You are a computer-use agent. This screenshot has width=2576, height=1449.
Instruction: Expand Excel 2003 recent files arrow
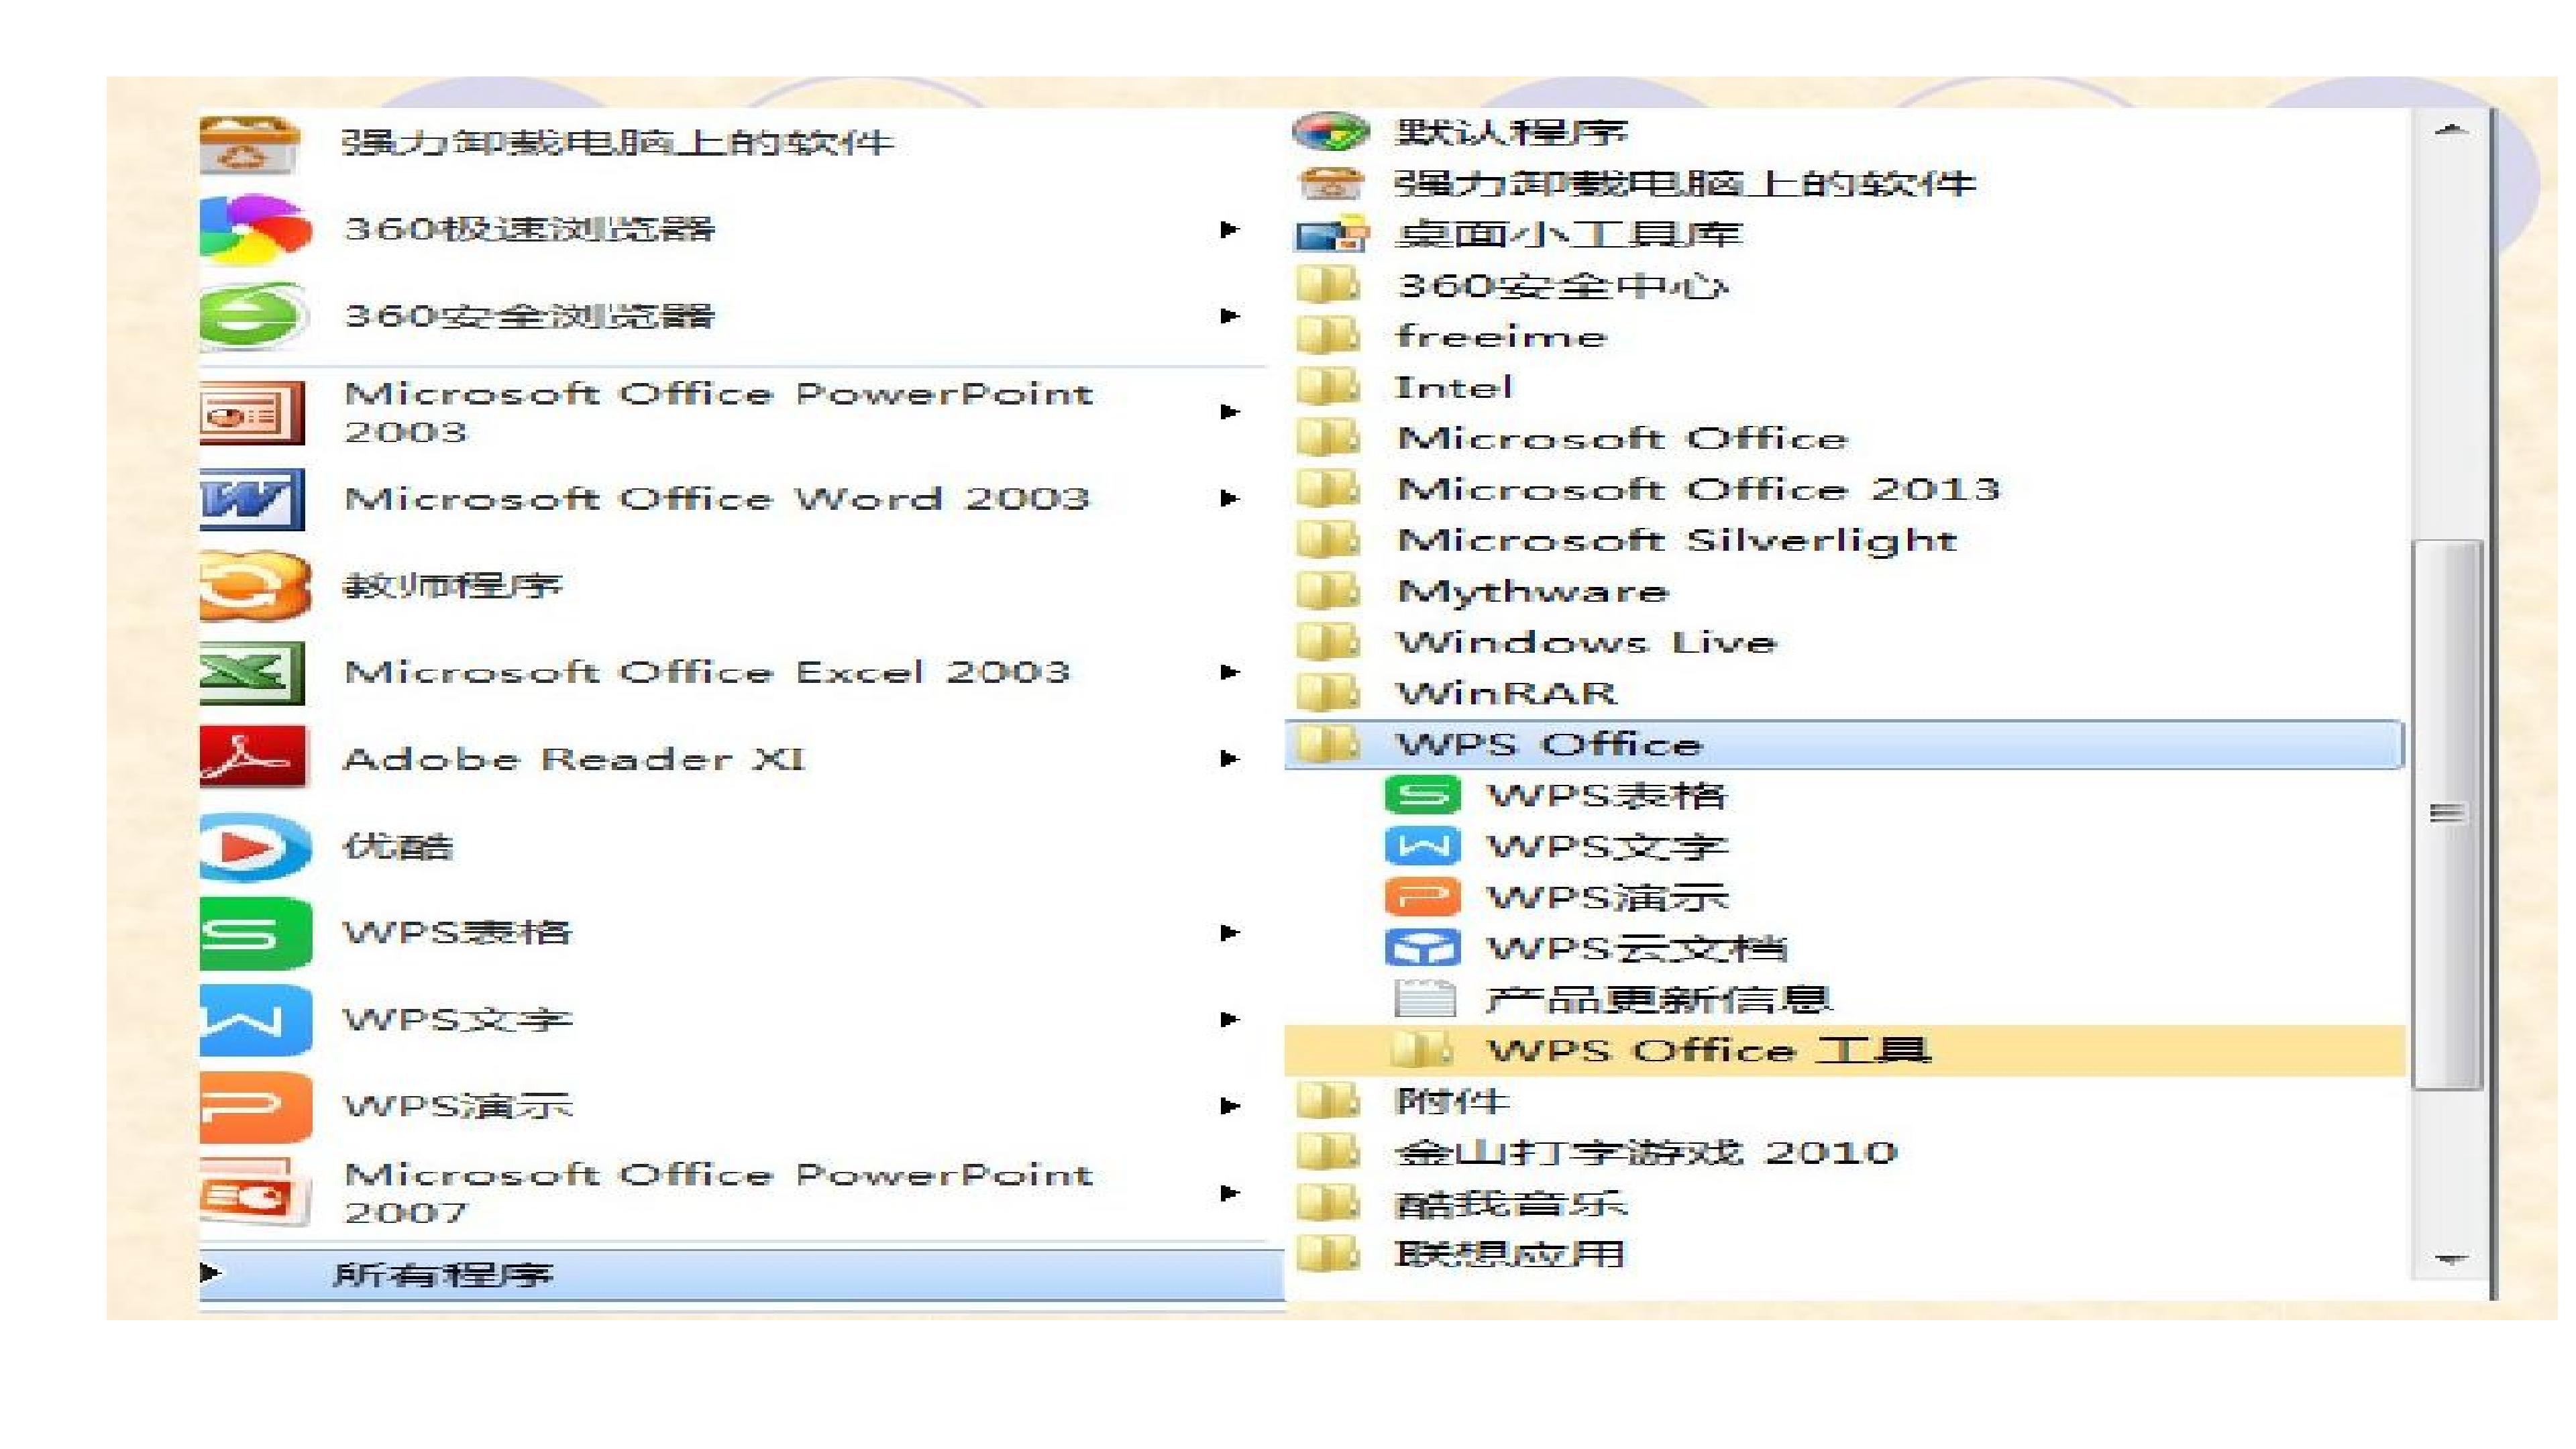tap(1230, 672)
